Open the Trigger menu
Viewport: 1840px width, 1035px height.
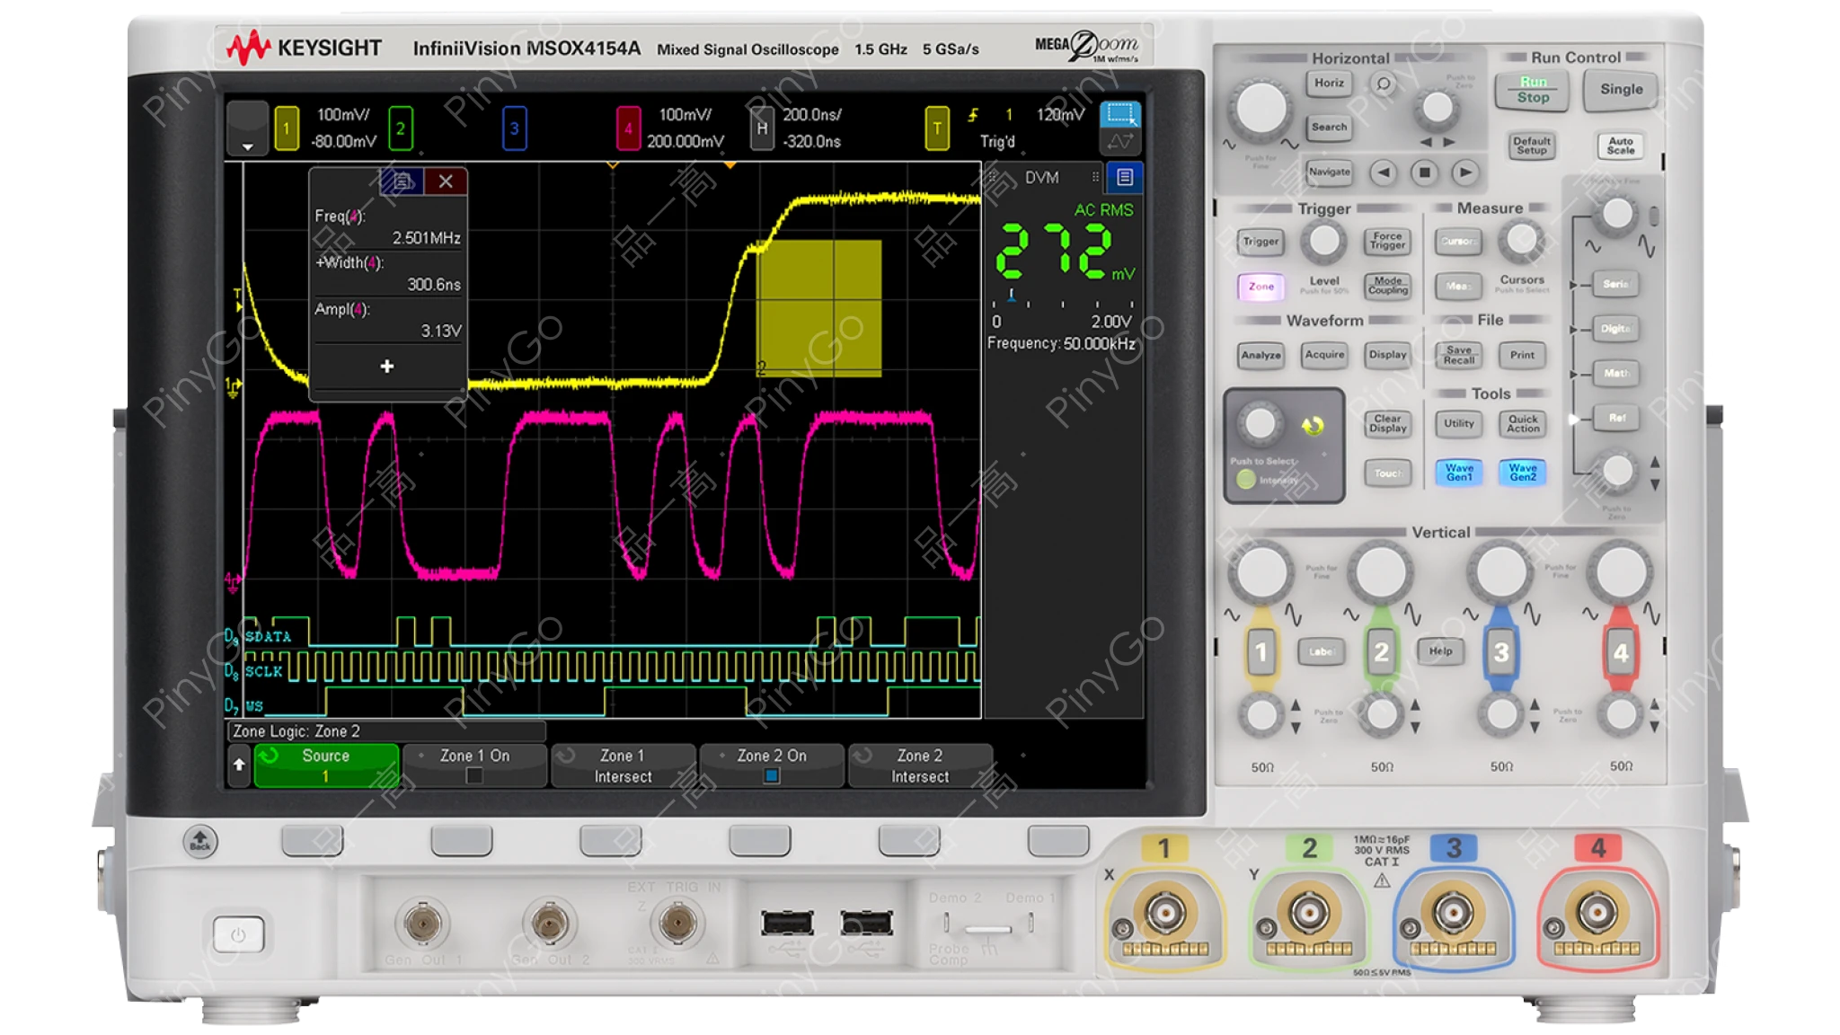coord(1261,243)
